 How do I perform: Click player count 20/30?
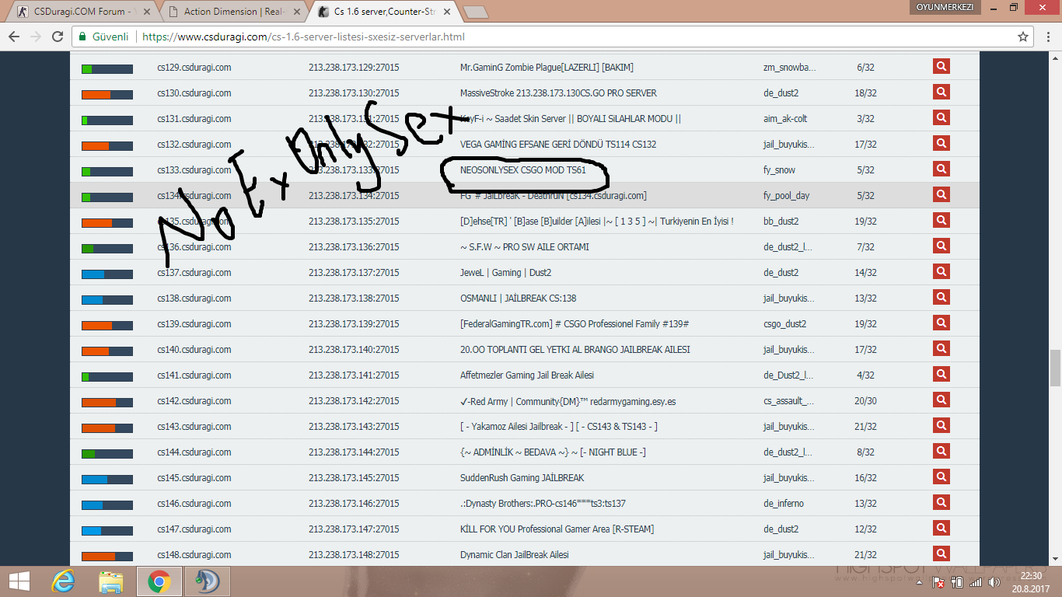[x=865, y=401]
